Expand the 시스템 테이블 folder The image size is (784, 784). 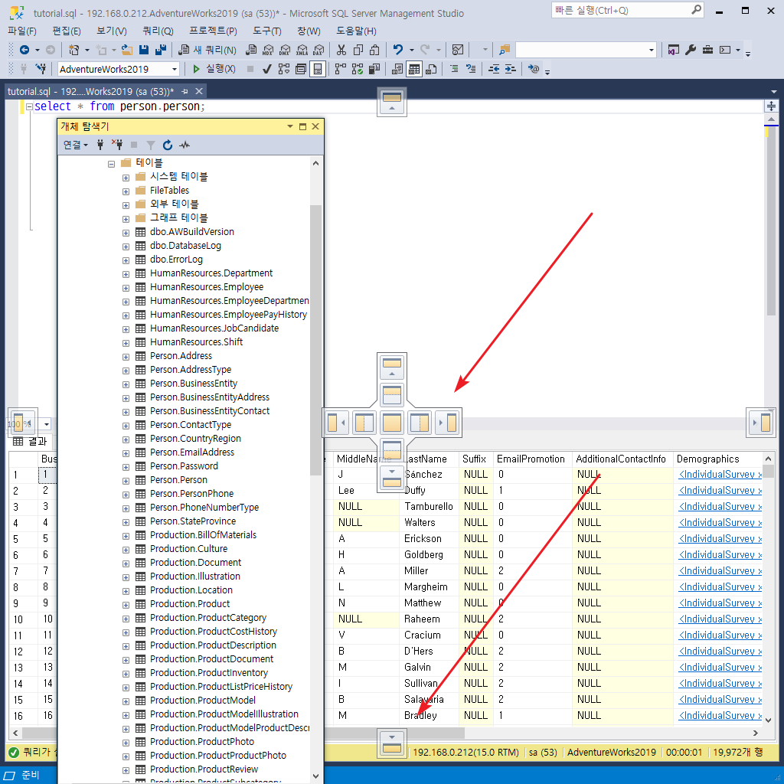126,178
